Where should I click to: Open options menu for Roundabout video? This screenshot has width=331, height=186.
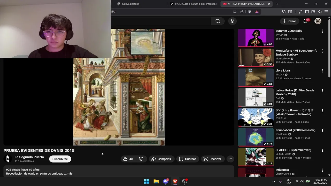322,130
